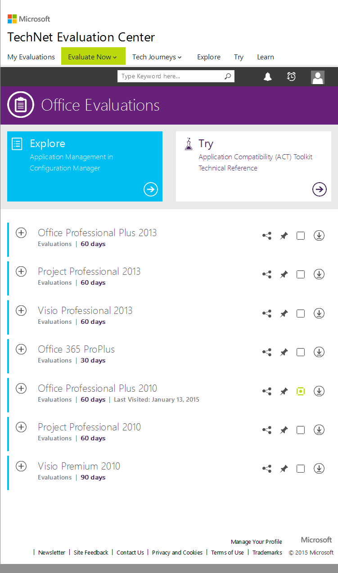This screenshot has height=573, width=338.
Task: Pin Office 365 ProPlus to your list
Action: [x=284, y=352]
